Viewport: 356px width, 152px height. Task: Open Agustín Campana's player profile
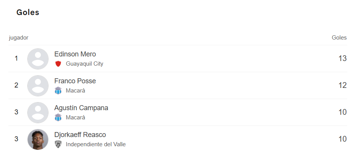click(x=81, y=108)
